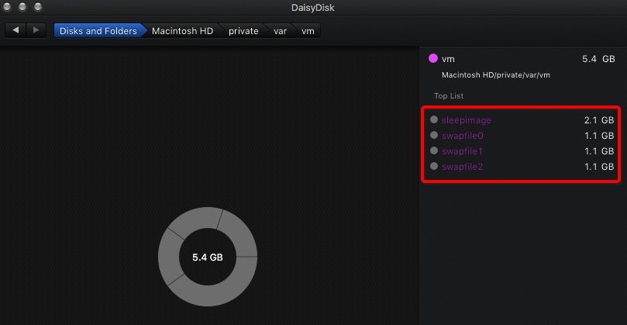
Task: Click the gray dot beside swapfile1
Action: tap(434, 151)
